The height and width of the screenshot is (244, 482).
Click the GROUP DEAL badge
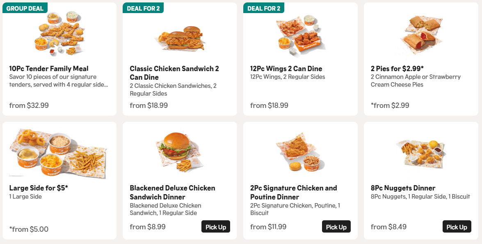point(25,8)
